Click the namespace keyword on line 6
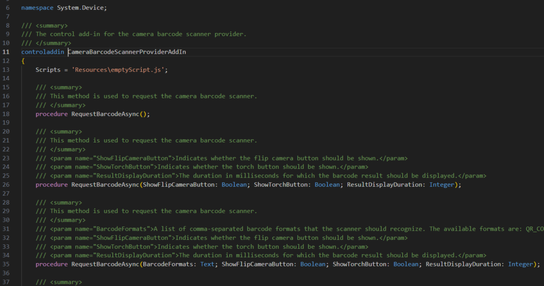This screenshot has width=544, height=286. [37, 8]
